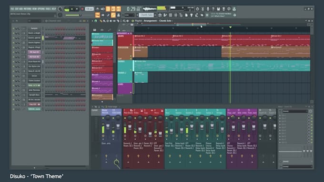
Task: Select the playlist zoom tool
Action: pos(124,21)
